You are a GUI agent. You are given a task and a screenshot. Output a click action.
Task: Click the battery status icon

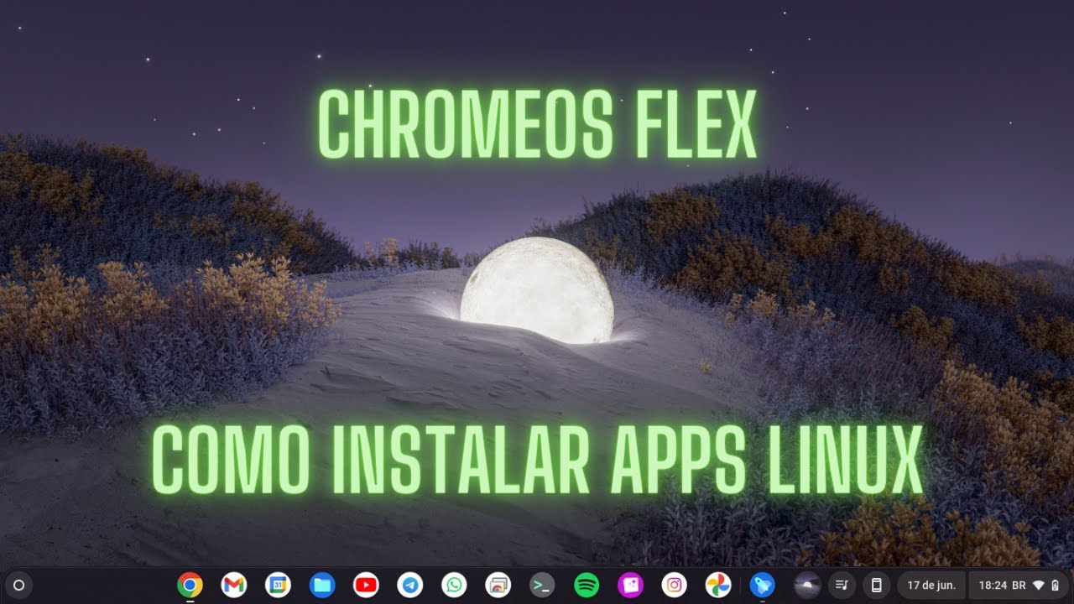click(1056, 585)
